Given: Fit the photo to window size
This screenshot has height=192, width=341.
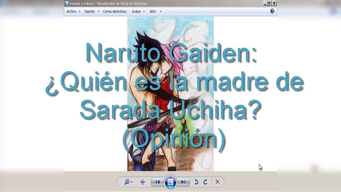Looking at the screenshot, I should [143, 182].
